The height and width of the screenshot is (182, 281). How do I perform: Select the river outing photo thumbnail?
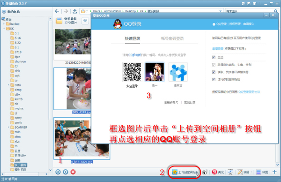tap(73, 42)
